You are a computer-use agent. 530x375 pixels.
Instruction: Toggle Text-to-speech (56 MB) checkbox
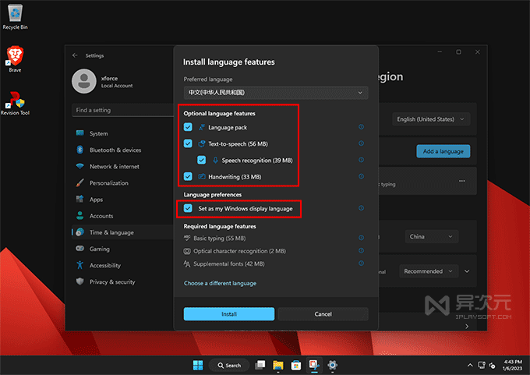point(188,143)
